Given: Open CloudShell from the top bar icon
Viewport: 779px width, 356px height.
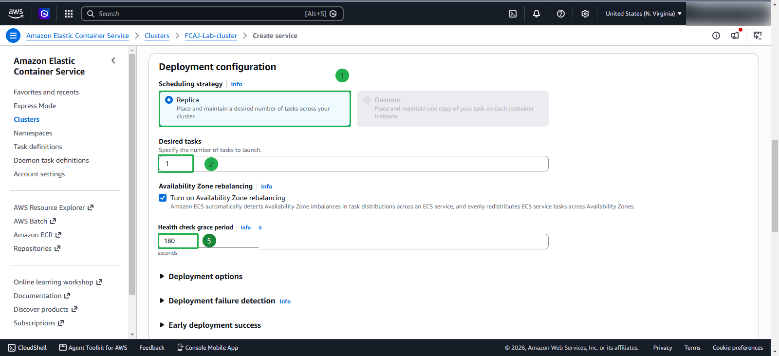Looking at the screenshot, I should point(513,14).
